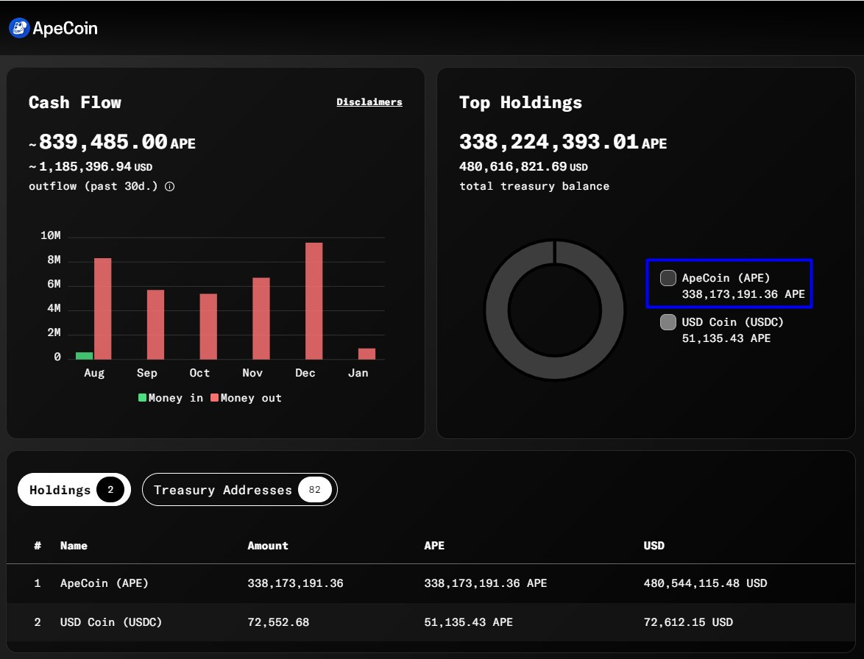Screen dimensions: 864x659
Task: Click the Aug money out bar
Action: pos(102,309)
